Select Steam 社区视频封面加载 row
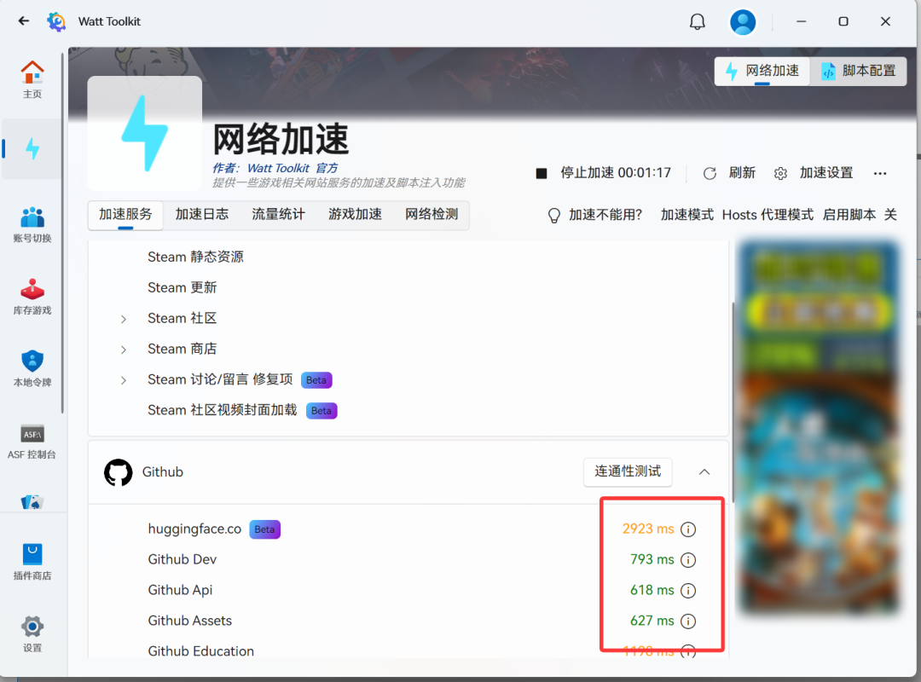Screen dimensions: 921x682 pos(408,410)
